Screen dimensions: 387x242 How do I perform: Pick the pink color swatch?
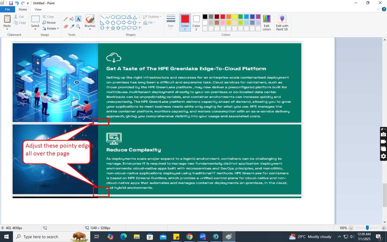point(223,23)
